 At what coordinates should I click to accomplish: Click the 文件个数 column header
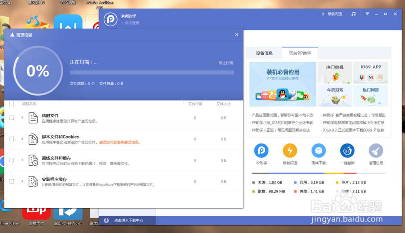pyautogui.click(x=195, y=104)
